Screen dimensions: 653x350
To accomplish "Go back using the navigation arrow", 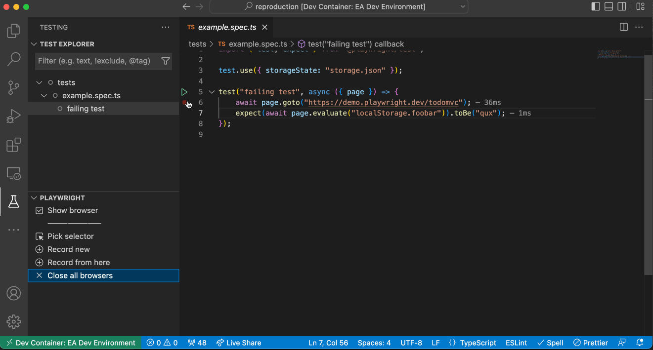I will [186, 7].
